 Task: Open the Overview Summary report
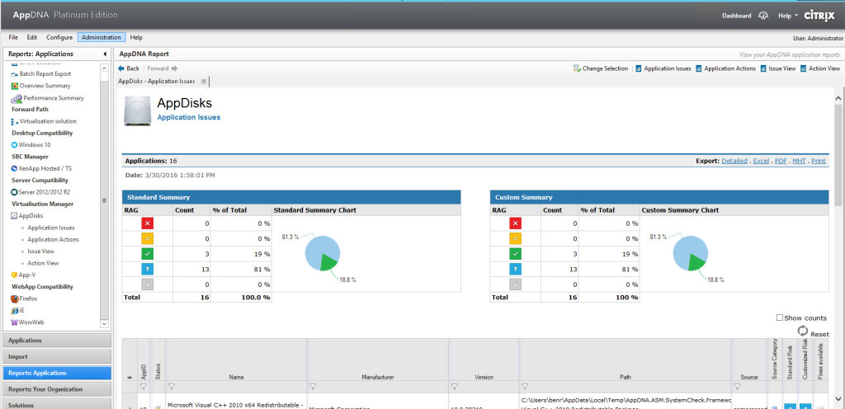[45, 86]
